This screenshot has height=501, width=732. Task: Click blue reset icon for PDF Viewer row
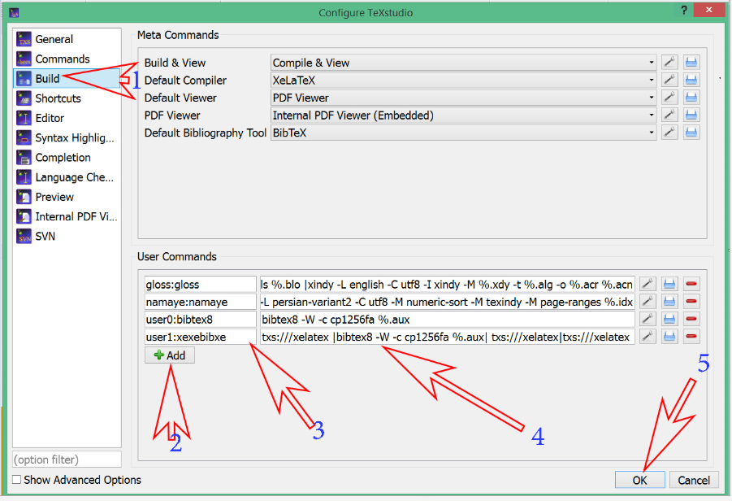tap(691, 115)
